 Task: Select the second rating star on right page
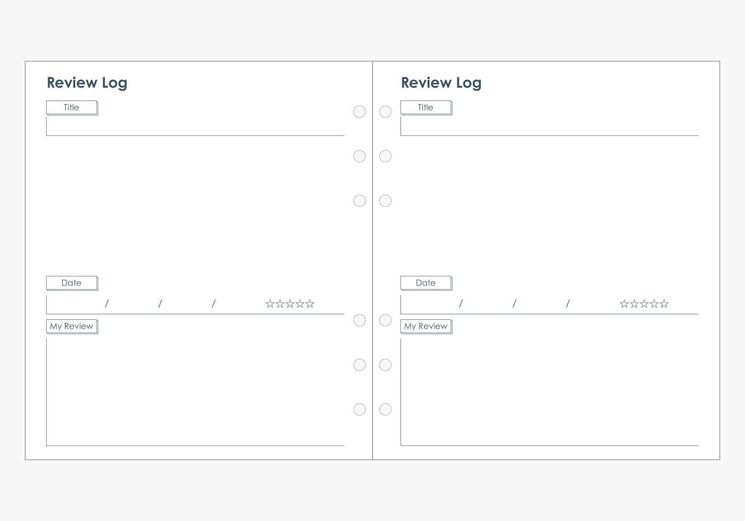(634, 304)
